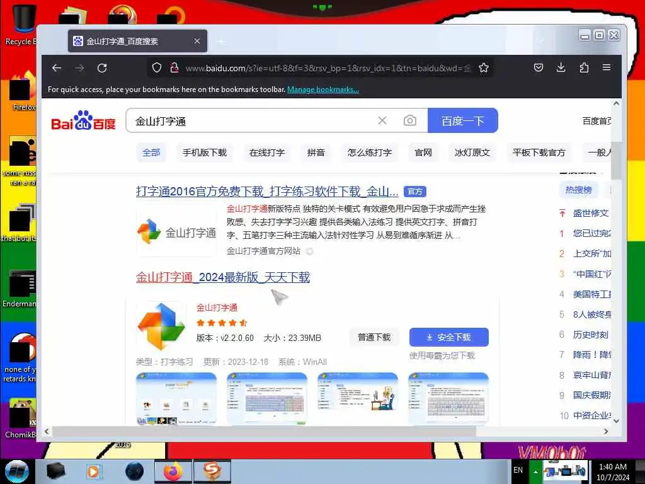Click Manage bookmarks link
The height and width of the screenshot is (484, 645).
click(323, 89)
